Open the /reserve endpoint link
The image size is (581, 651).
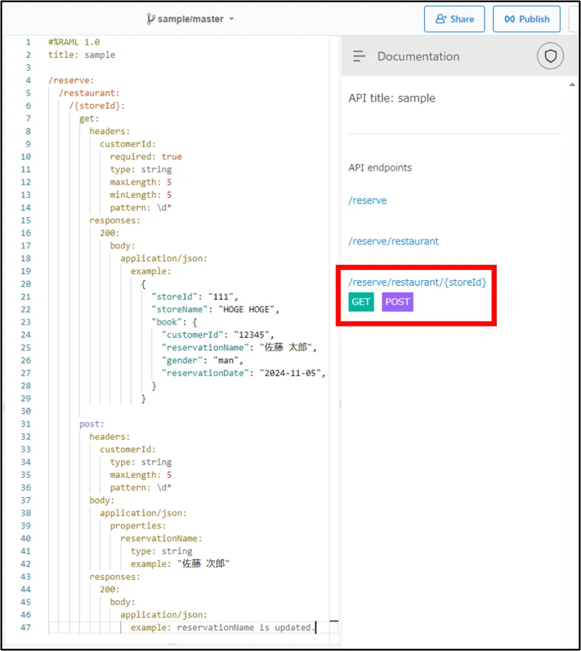coord(367,201)
